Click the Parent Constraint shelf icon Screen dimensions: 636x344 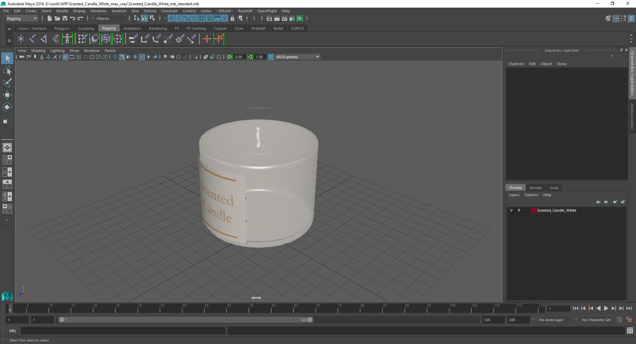(x=133, y=39)
